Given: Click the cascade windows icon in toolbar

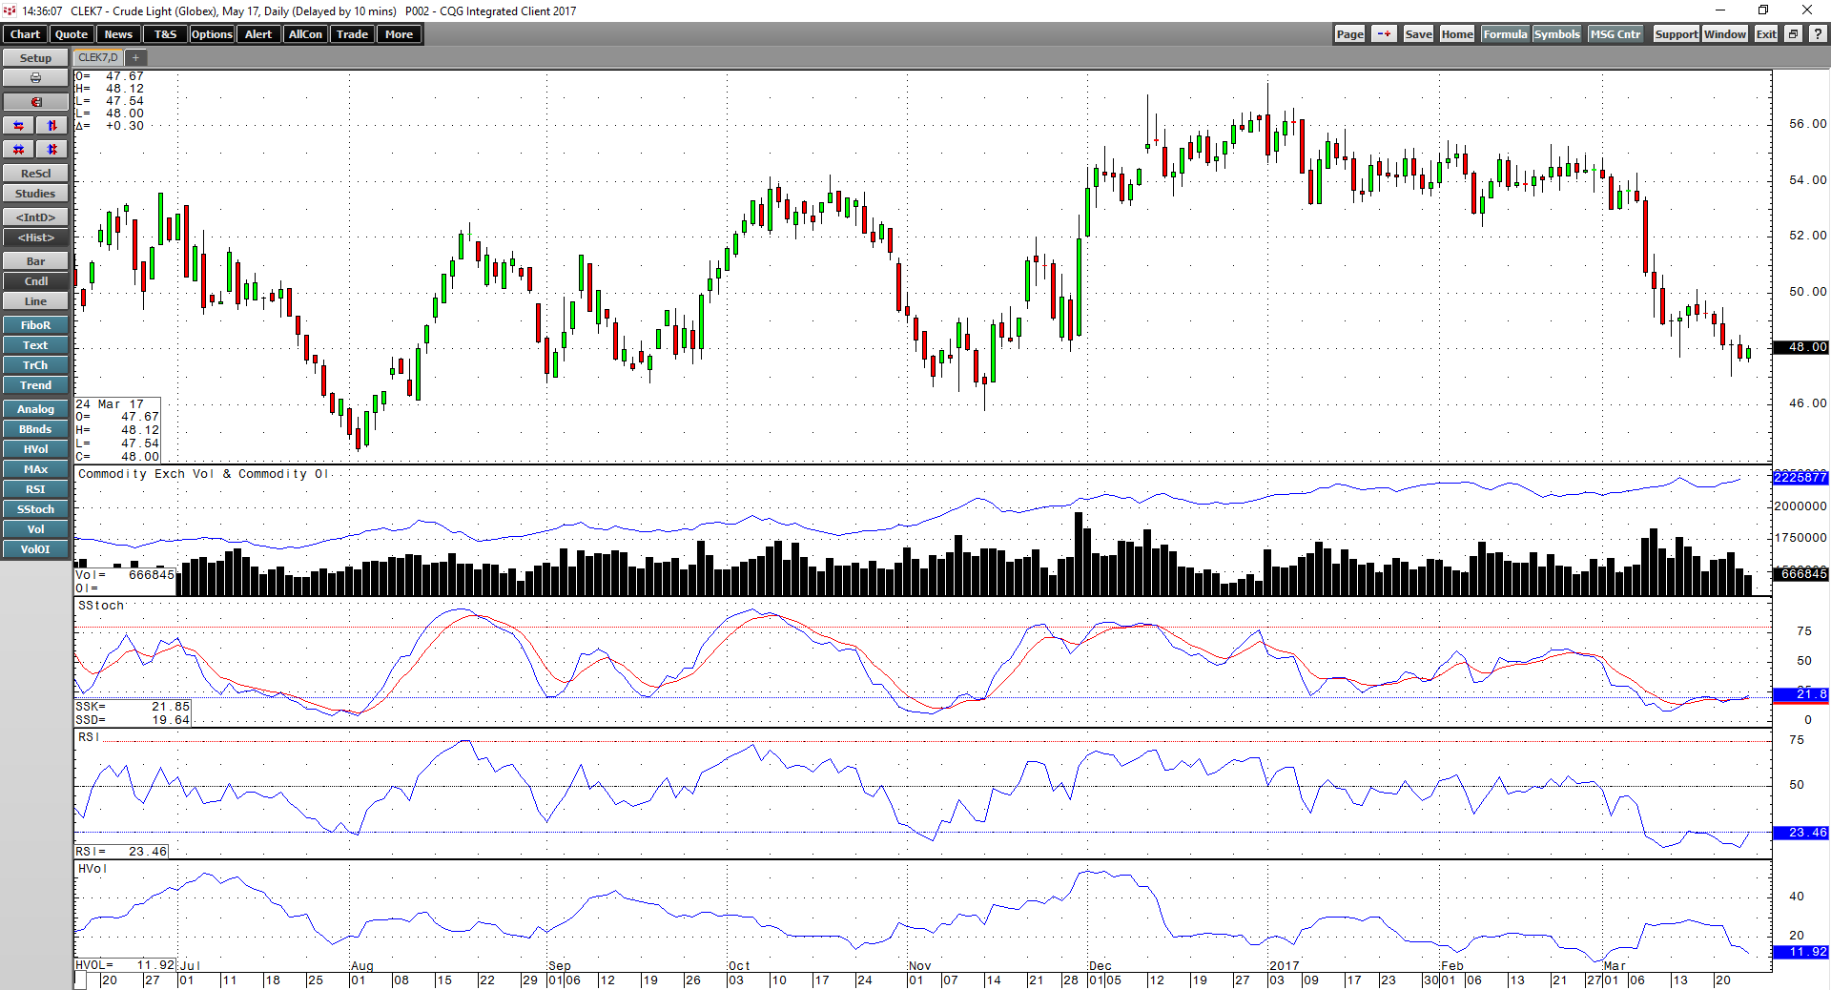Looking at the screenshot, I should 1793,34.
